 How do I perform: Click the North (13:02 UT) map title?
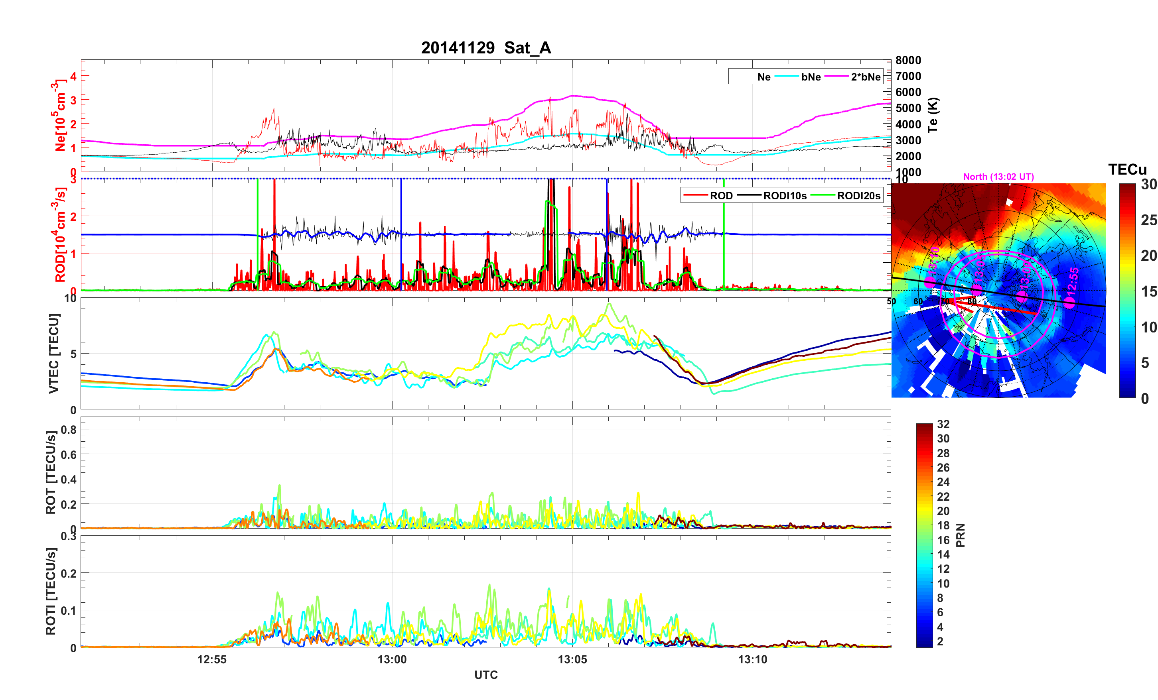[998, 177]
